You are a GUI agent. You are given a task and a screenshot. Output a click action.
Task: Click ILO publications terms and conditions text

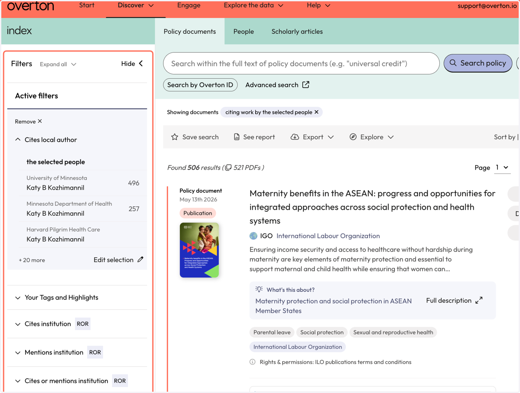point(363,362)
